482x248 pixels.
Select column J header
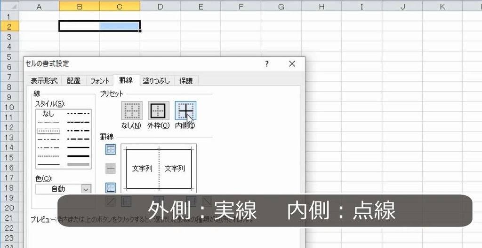402,7
